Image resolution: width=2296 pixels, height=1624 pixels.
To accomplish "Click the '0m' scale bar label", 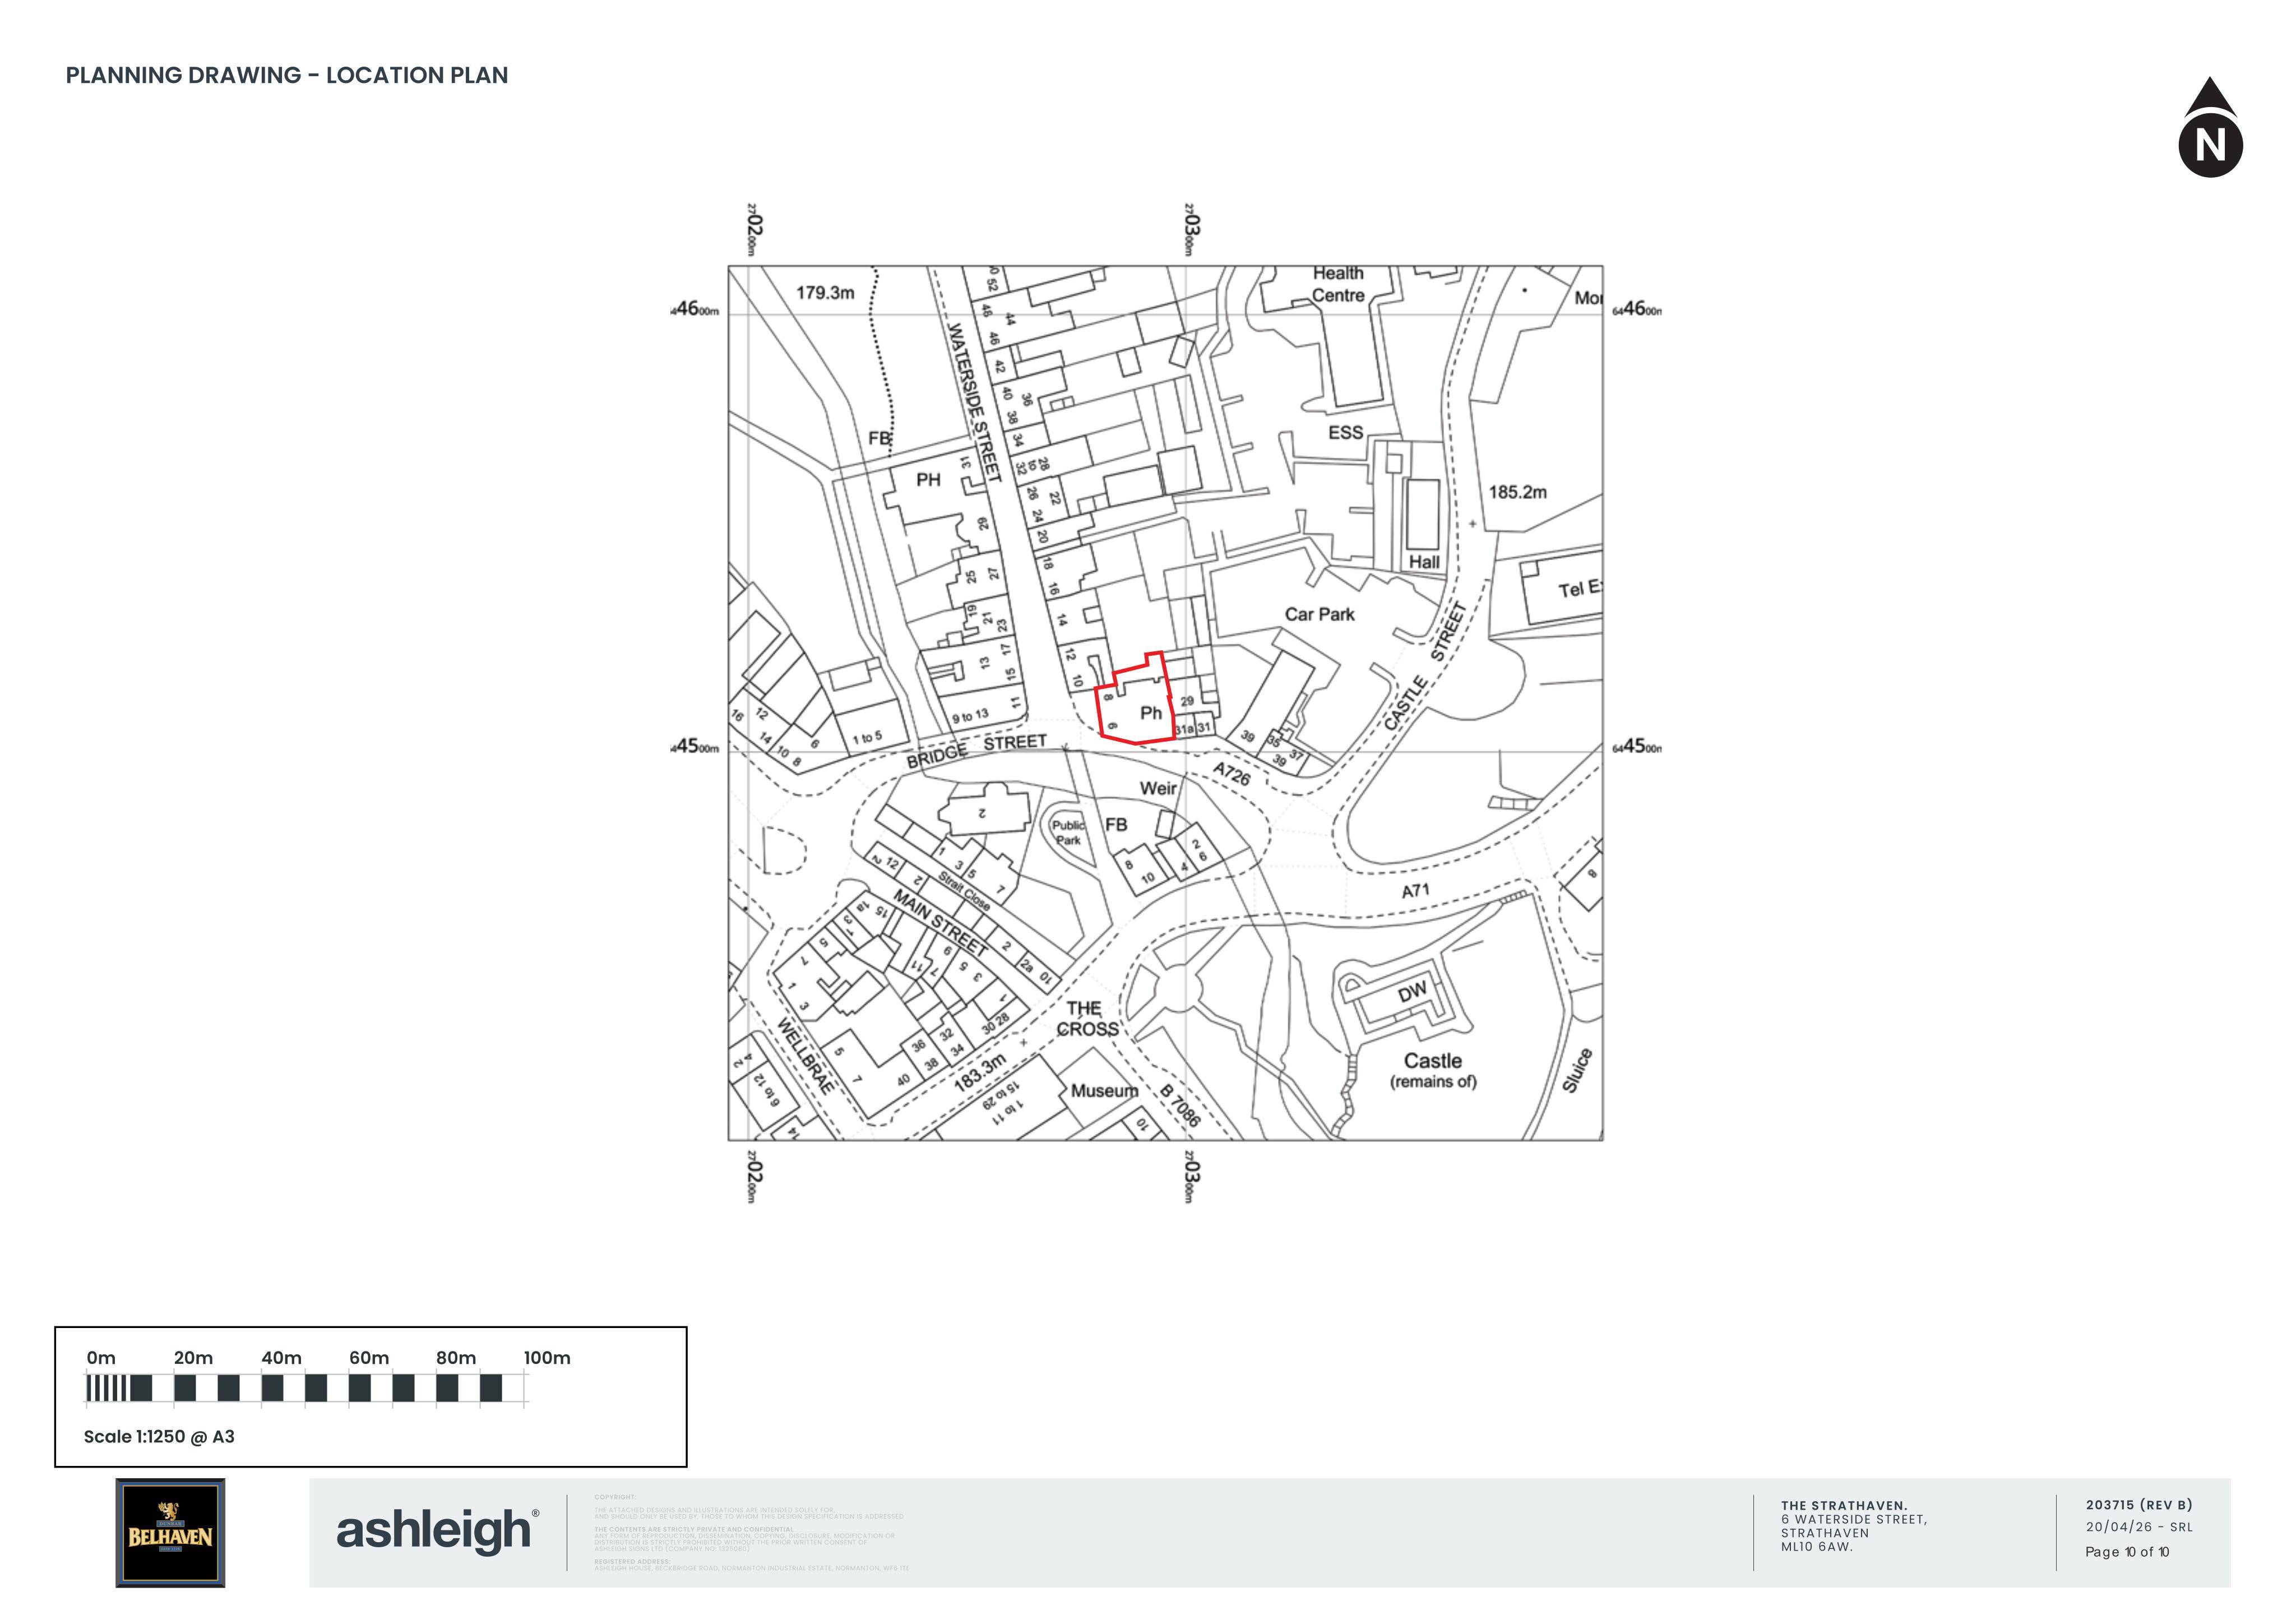I will [x=101, y=1358].
